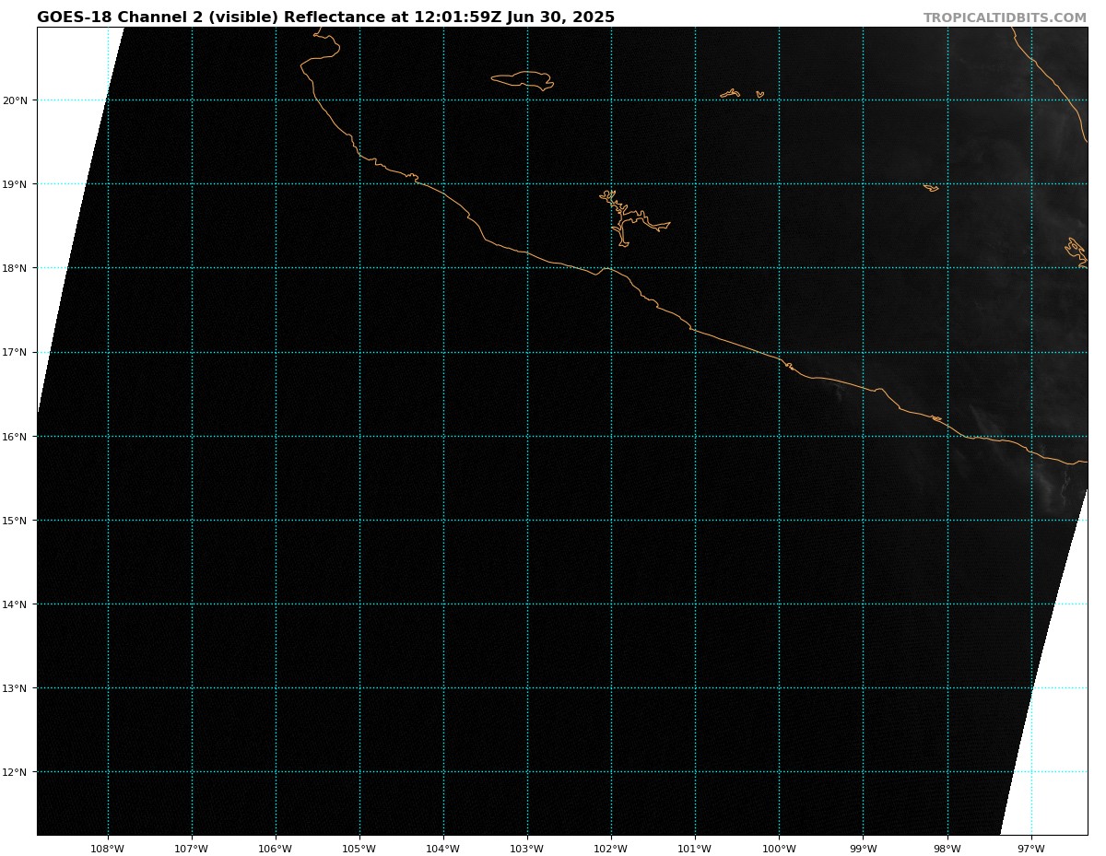Image resolution: width=1106 pixels, height=856 pixels.
Task: Click the 101°W longitude axis label
Action: (695, 849)
